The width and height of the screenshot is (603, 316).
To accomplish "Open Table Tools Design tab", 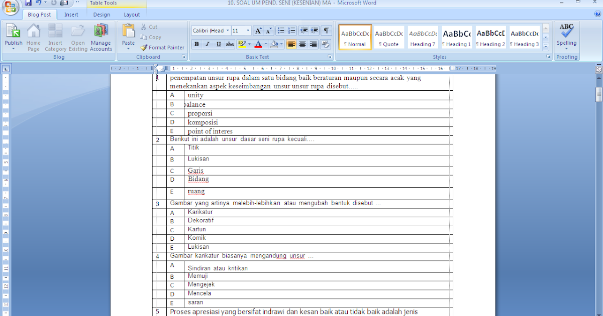I will [102, 15].
